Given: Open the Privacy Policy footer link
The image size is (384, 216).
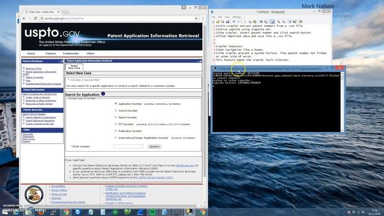Looking at the screenshot, I should click(59, 190).
